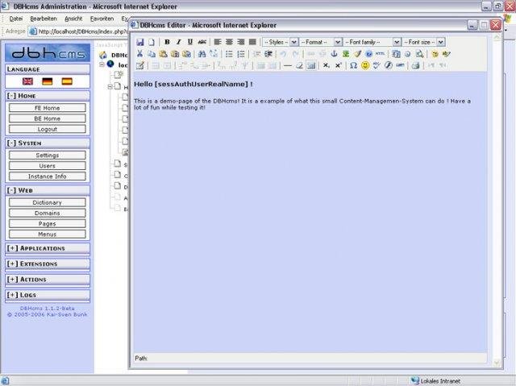Insert a horizontal rule

(x=288, y=65)
